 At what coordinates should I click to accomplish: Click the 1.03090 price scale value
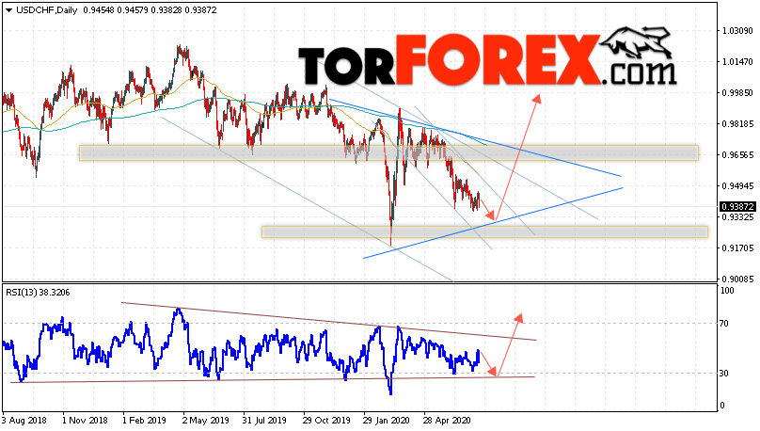pos(737,31)
